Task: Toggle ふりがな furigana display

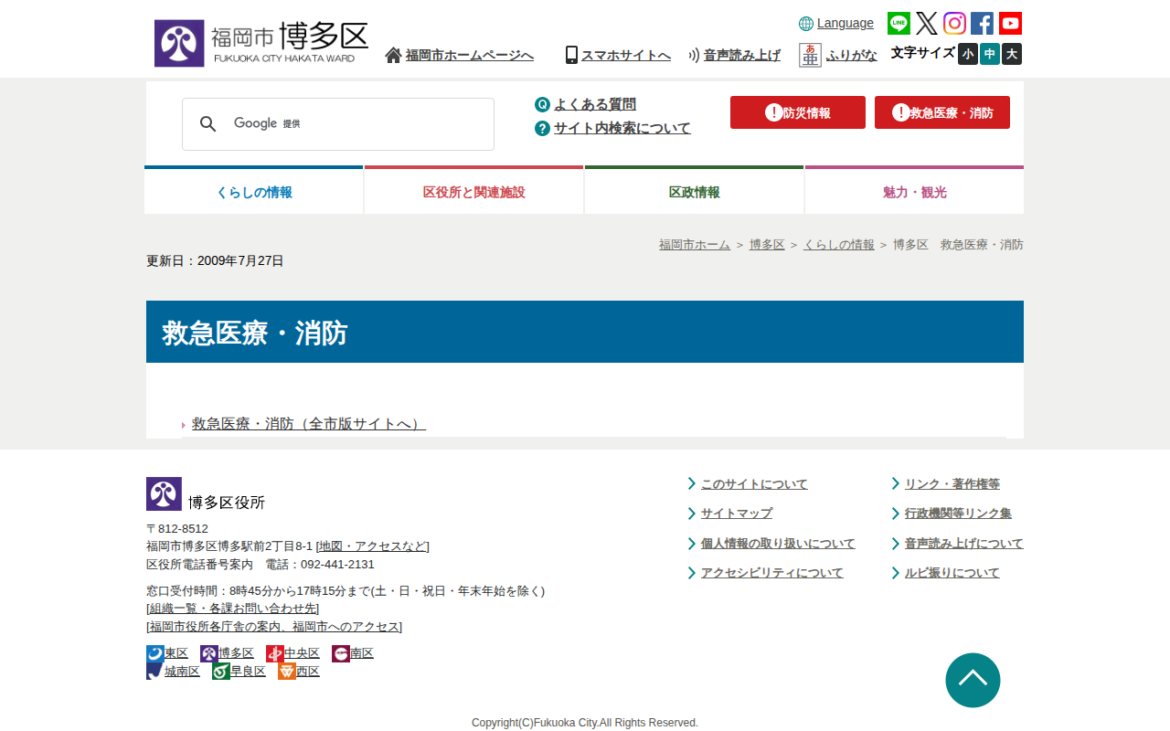Action: [852, 55]
